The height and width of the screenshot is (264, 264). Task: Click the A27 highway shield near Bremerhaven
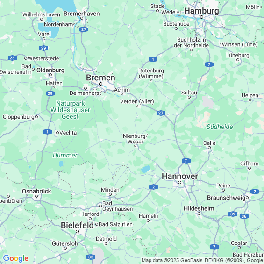(x=84, y=29)
